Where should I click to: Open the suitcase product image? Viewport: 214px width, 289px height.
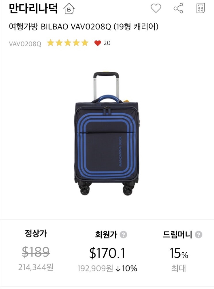tap(107, 134)
